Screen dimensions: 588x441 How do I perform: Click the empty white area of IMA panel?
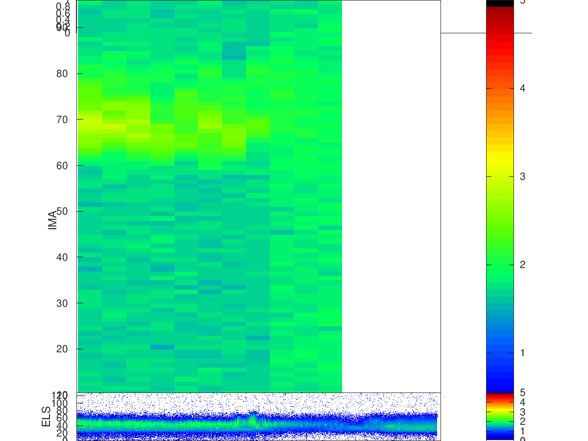tap(391, 196)
